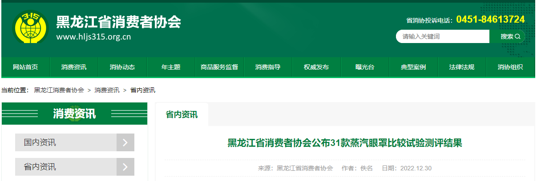Select the 省内资讯 content tab
The image size is (537, 181).
point(182,114)
